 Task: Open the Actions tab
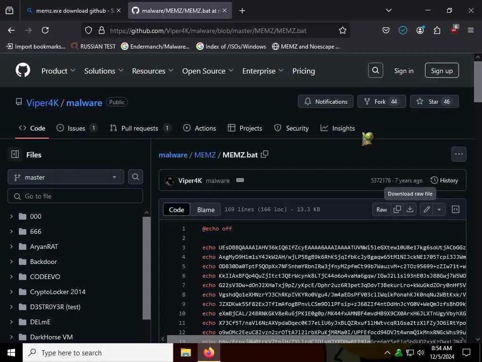click(x=200, y=128)
